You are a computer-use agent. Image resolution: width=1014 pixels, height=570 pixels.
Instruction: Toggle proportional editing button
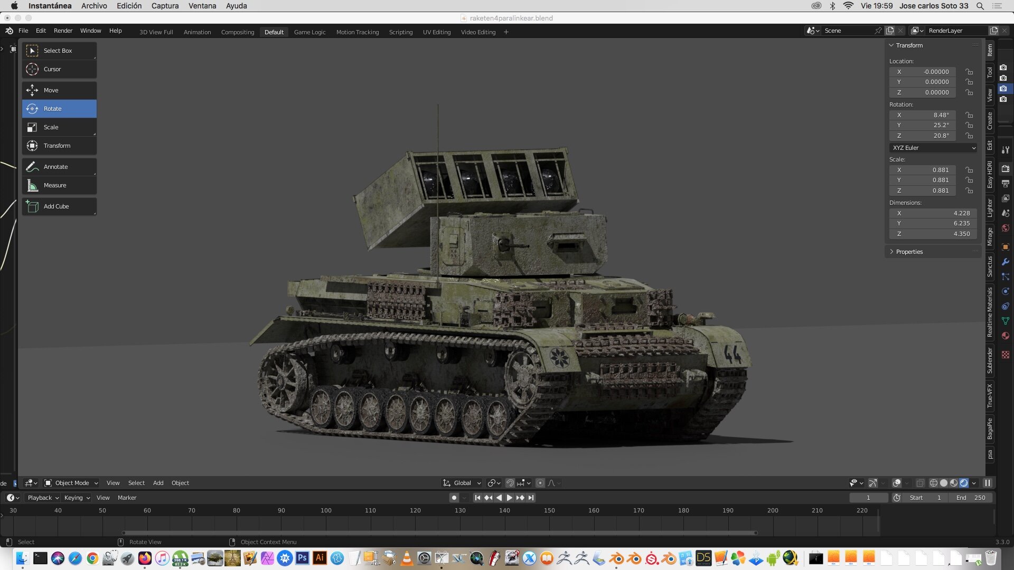(x=540, y=483)
